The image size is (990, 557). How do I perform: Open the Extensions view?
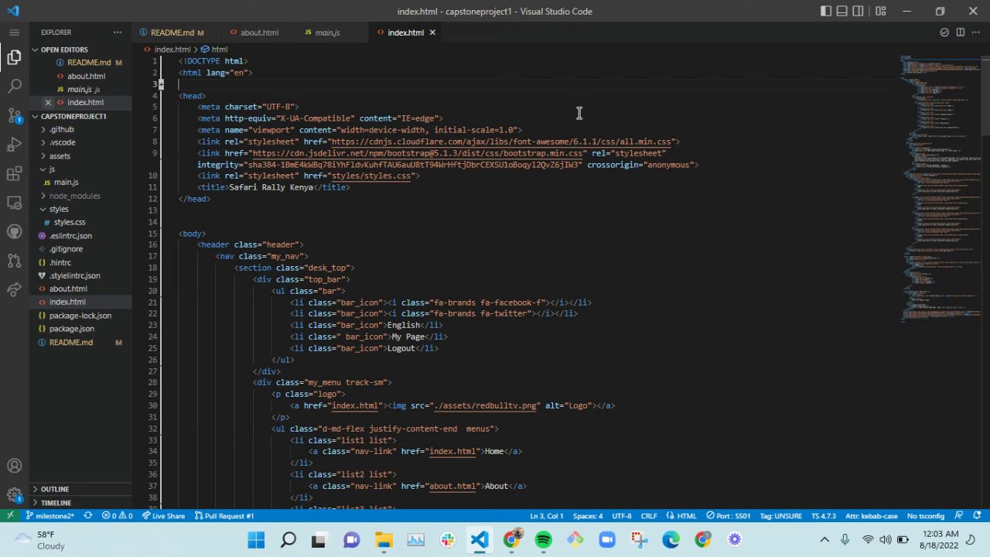pos(14,174)
